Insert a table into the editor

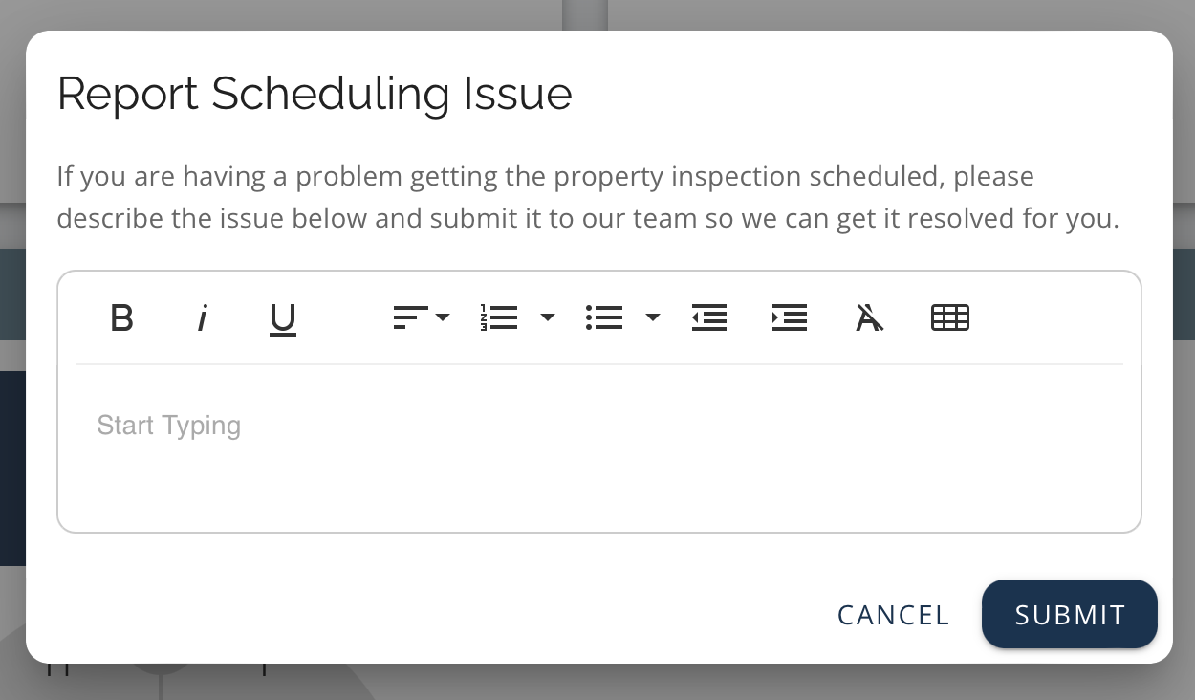click(x=950, y=317)
